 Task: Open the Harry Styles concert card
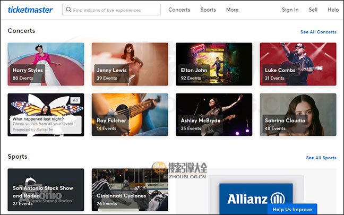pyautogui.click(x=46, y=64)
